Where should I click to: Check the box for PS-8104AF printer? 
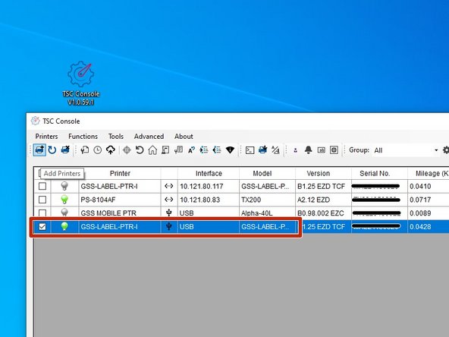[x=42, y=200]
